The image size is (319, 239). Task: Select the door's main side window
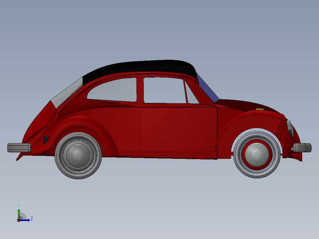point(165,90)
